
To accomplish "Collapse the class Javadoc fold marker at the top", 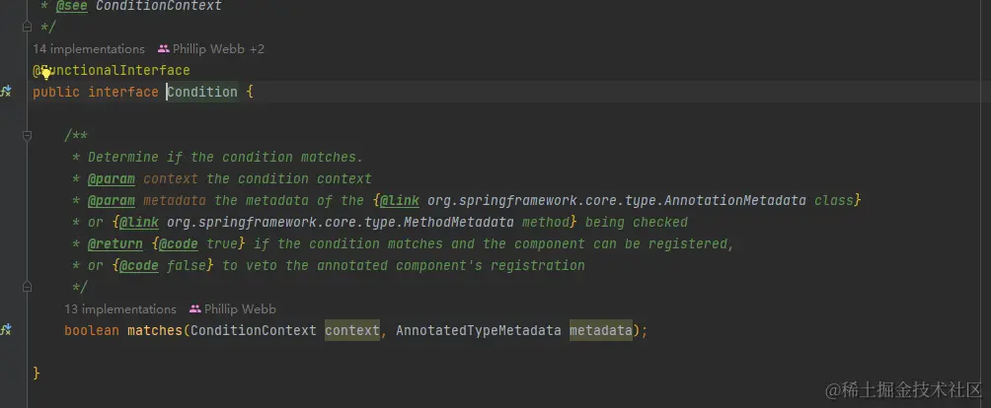I will pos(27,27).
